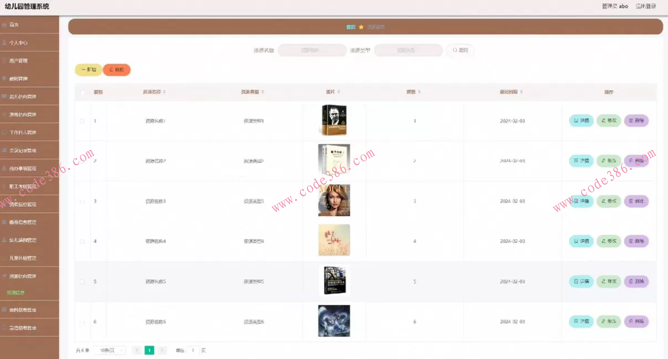This screenshot has height=359, width=668.
Task: Click the 用户管理 sidebar icon
Action: [x=4, y=60]
